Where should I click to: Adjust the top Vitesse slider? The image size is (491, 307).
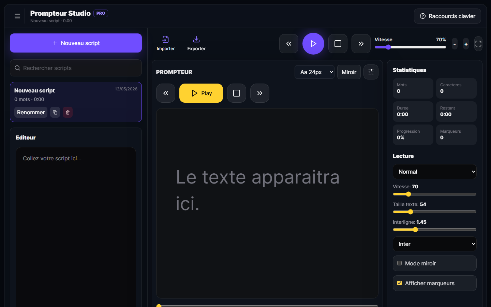[x=410, y=47]
